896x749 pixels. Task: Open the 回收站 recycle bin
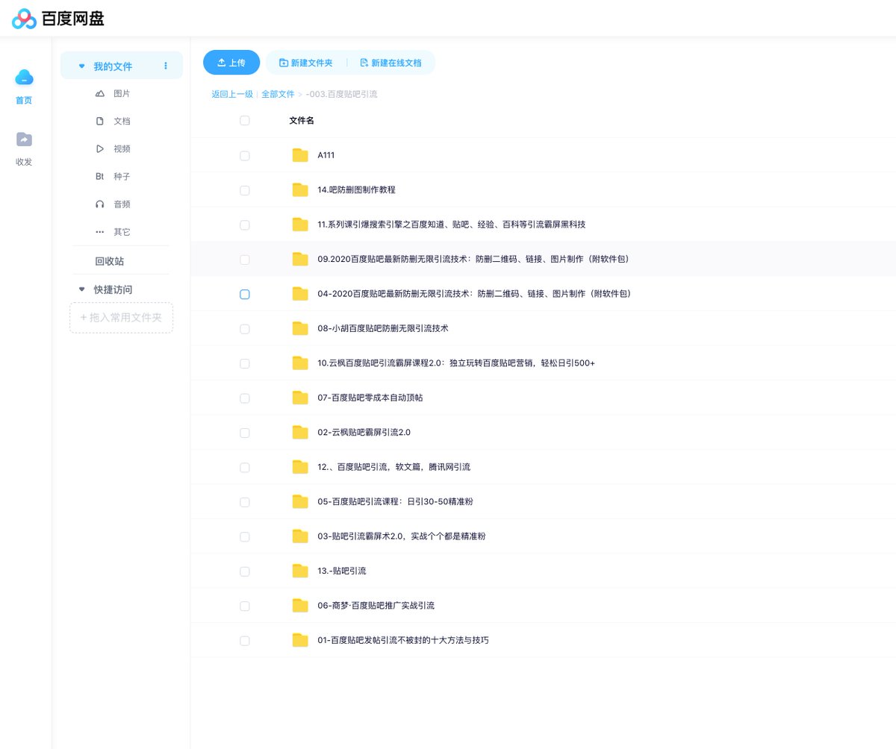[x=109, y=261]
